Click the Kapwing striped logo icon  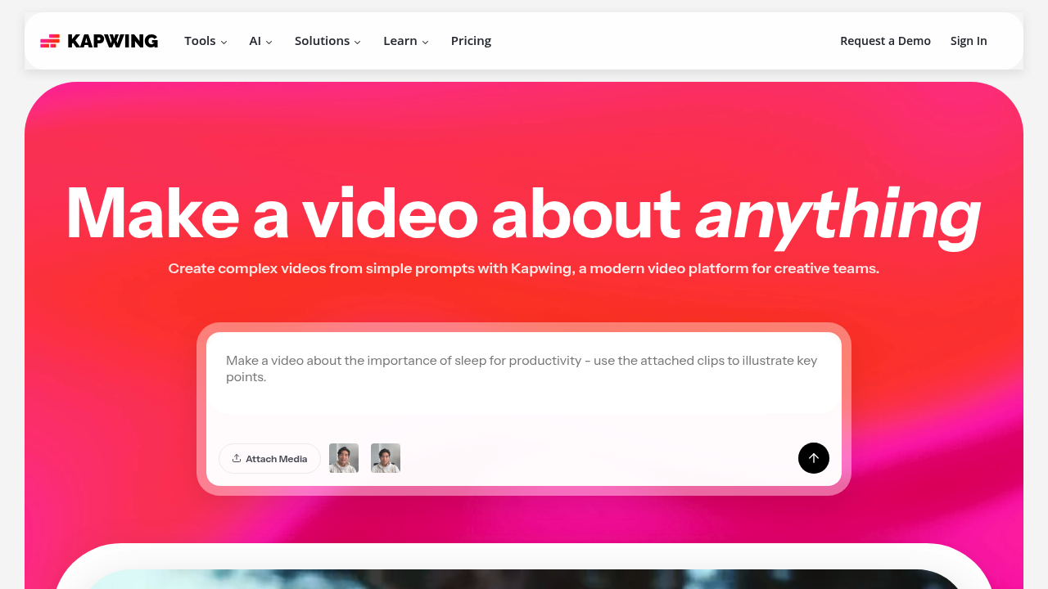click(50, 41)
